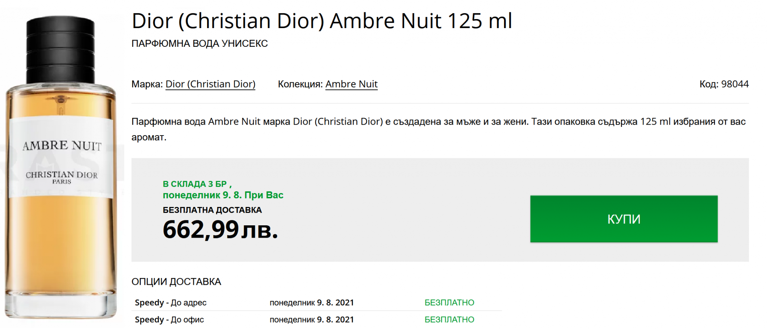Click the green КУПИ buy button

(x=624, y=219)
